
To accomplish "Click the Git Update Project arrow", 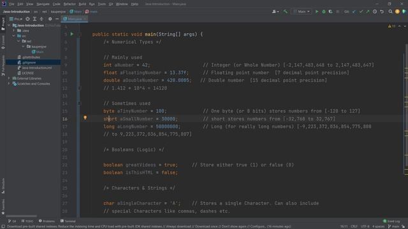I will point(354,11).
